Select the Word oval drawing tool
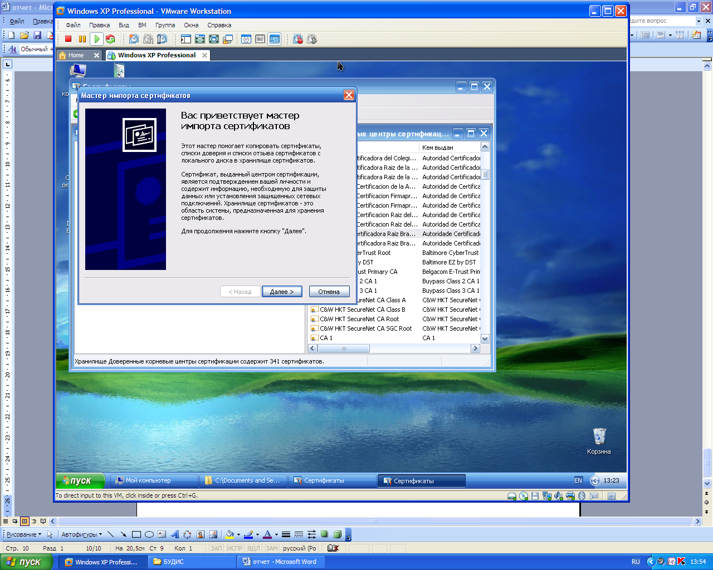 point(149,534)
